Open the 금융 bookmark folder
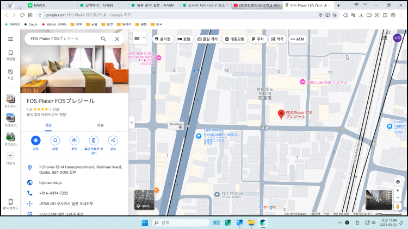The width and height of the screenshot is (408, 229). click(91, 24)
